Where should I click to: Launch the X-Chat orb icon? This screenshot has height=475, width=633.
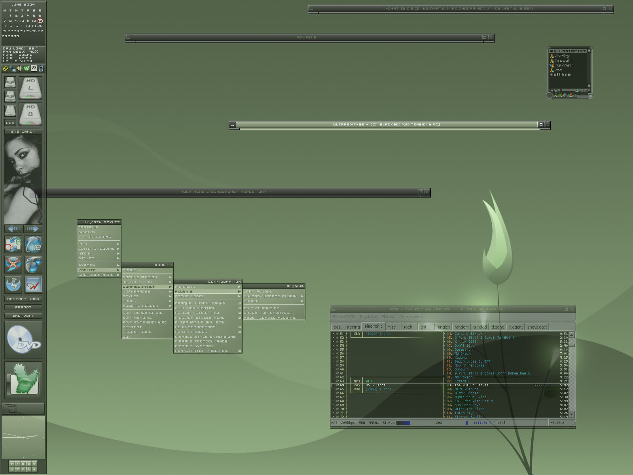(13, 264)
